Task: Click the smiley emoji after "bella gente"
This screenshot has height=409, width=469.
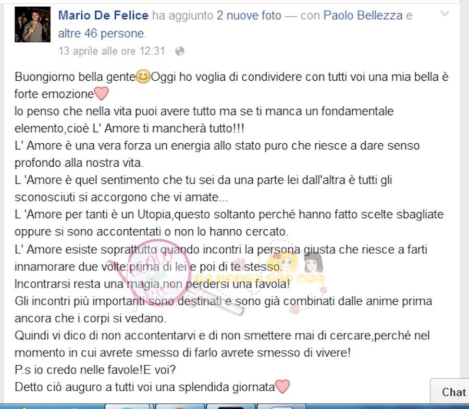Action: [x=143, y=77]
